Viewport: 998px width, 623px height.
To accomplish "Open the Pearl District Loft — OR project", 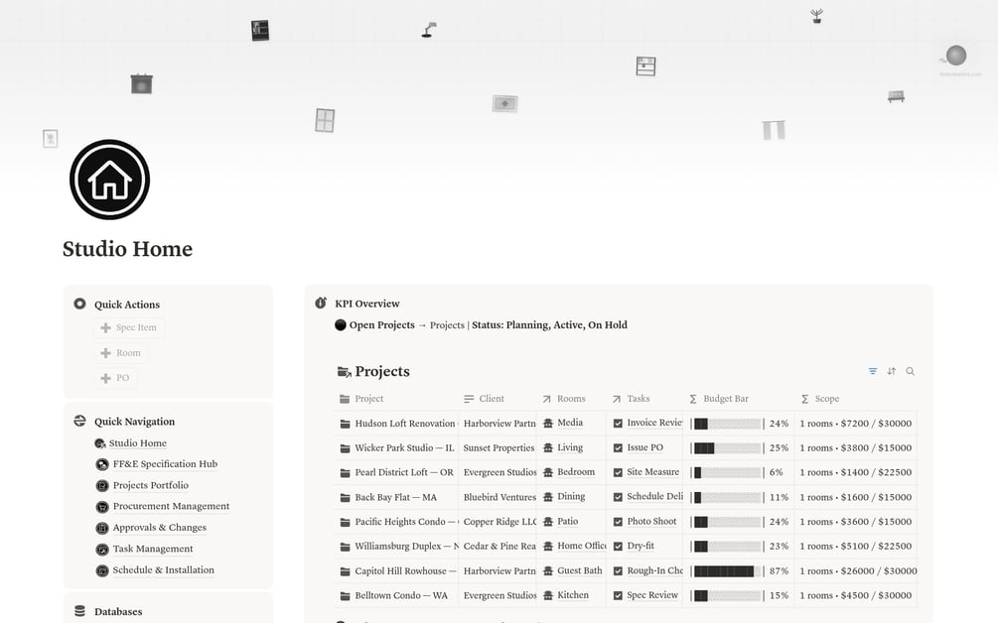I will 404,472.
